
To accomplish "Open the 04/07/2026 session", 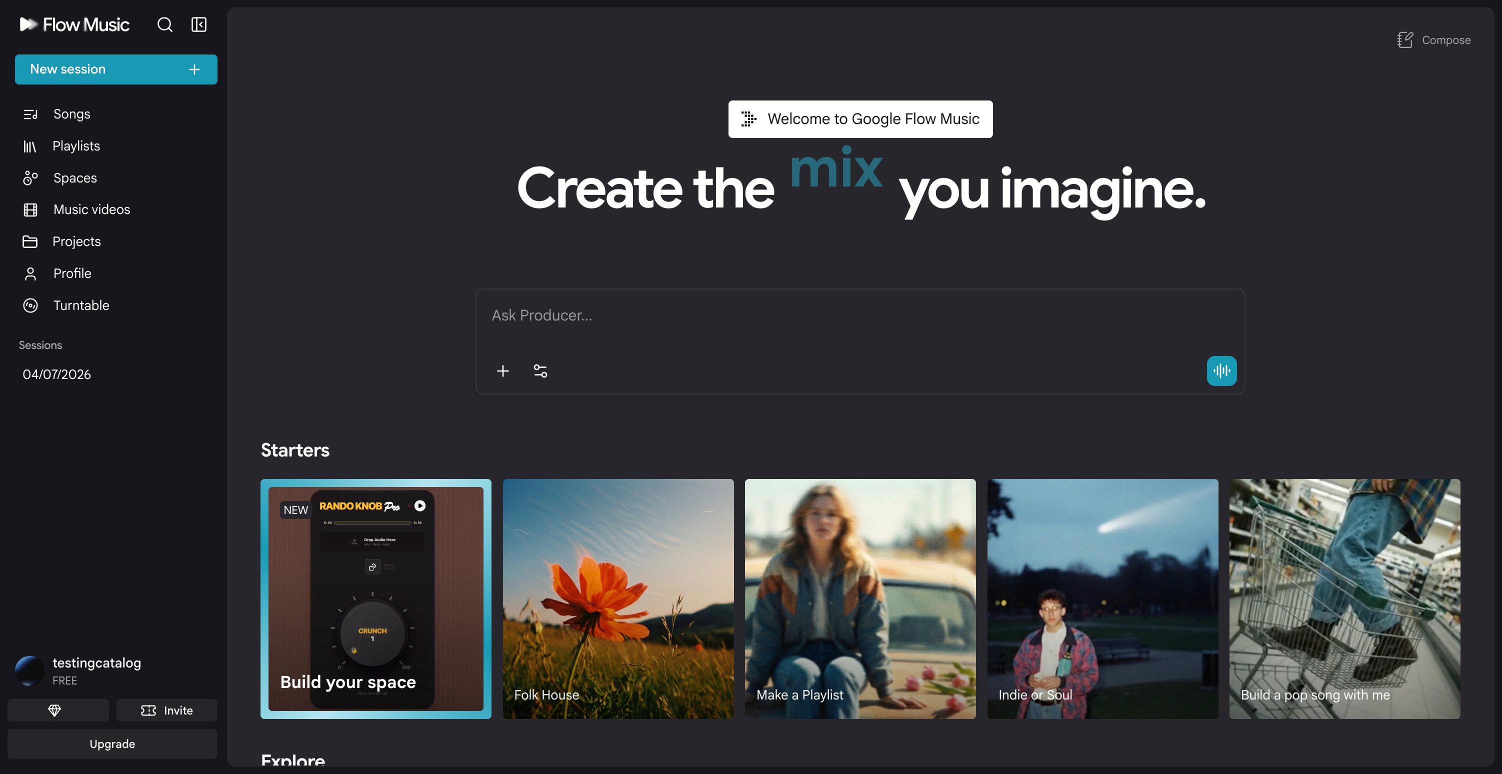I will (56, 374).
